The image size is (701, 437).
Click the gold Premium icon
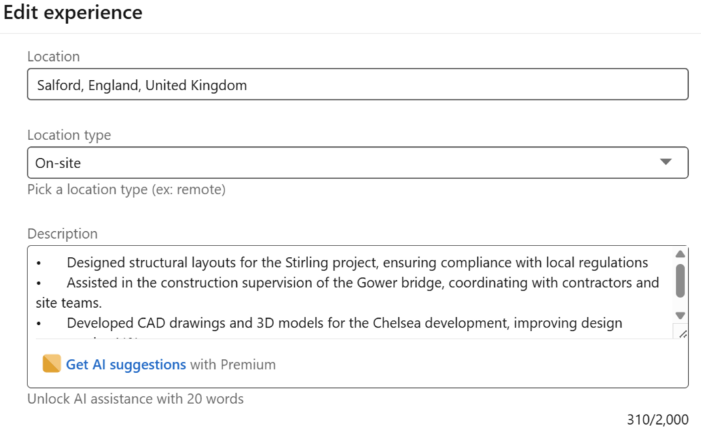pos(51,364)
